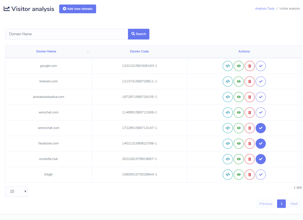Screen dimensions: 303x220
Task: Disable the active checkmark on facebook.com
Action: click(261, 144)
